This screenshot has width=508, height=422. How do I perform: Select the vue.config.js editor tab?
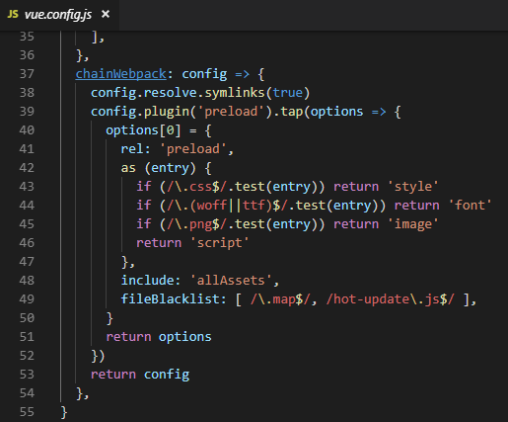click(x=59, y=15)
